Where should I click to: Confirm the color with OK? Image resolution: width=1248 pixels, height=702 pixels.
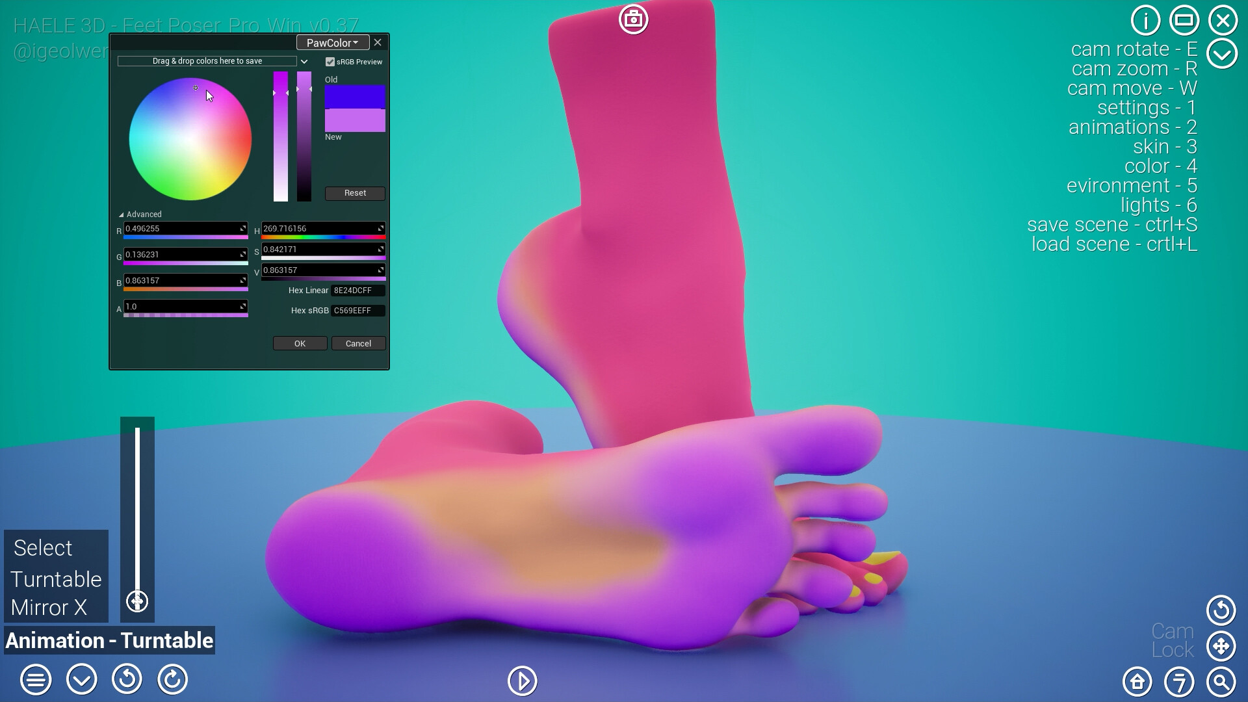point(300,343)
